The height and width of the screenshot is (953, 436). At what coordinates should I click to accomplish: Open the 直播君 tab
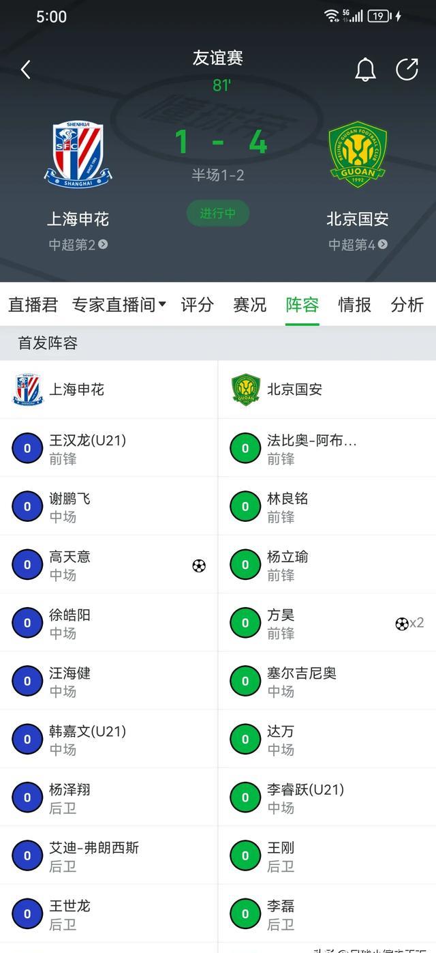tap(33, 305)
